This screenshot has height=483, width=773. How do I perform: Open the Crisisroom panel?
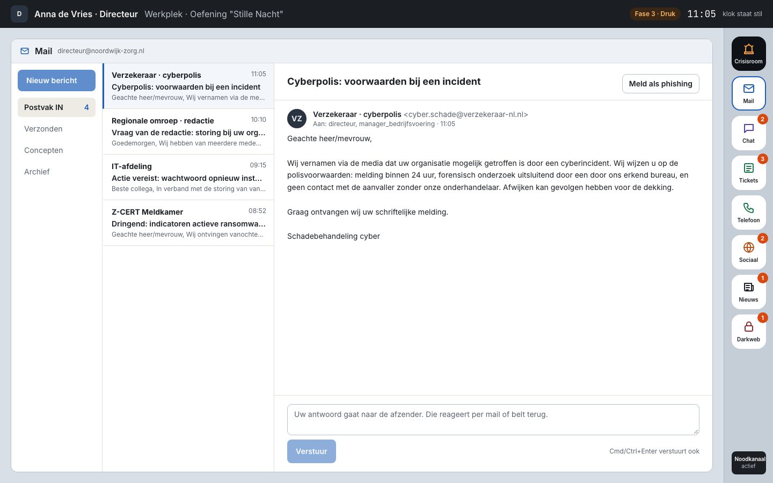click(748, 54)
